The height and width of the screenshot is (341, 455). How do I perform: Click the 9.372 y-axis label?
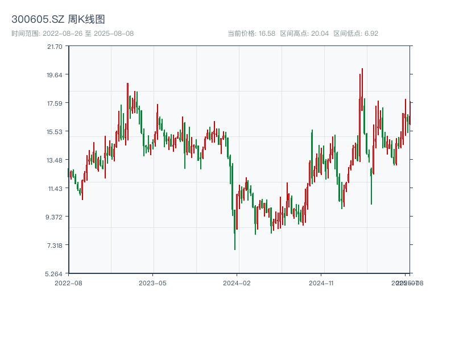point(54,217)
